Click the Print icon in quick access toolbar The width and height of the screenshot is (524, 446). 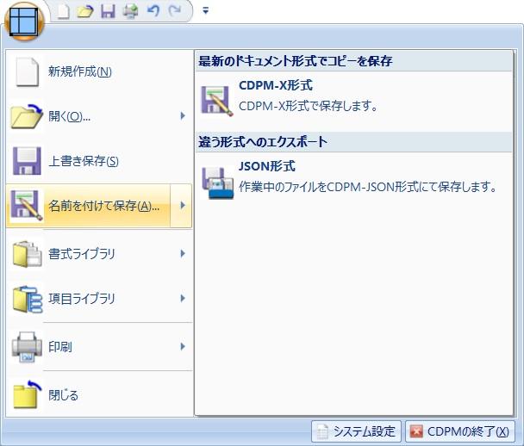(x=130, y=11)
